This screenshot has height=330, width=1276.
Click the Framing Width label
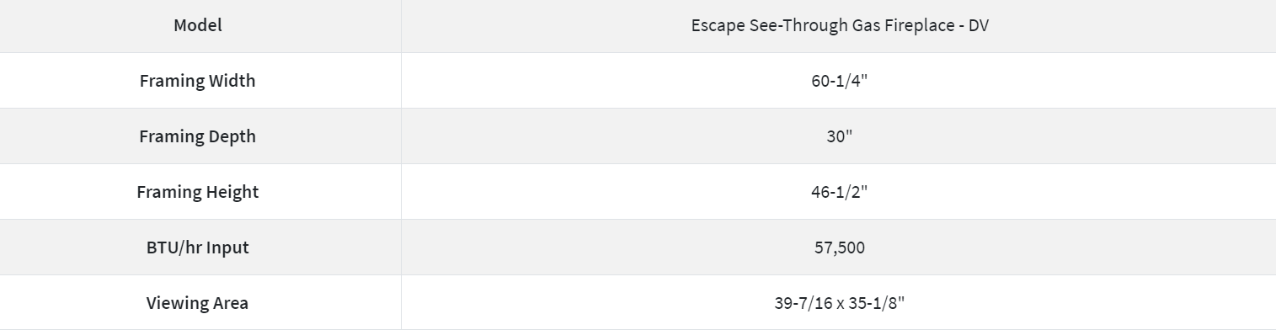pyautogui.click(x=198, y=81)
